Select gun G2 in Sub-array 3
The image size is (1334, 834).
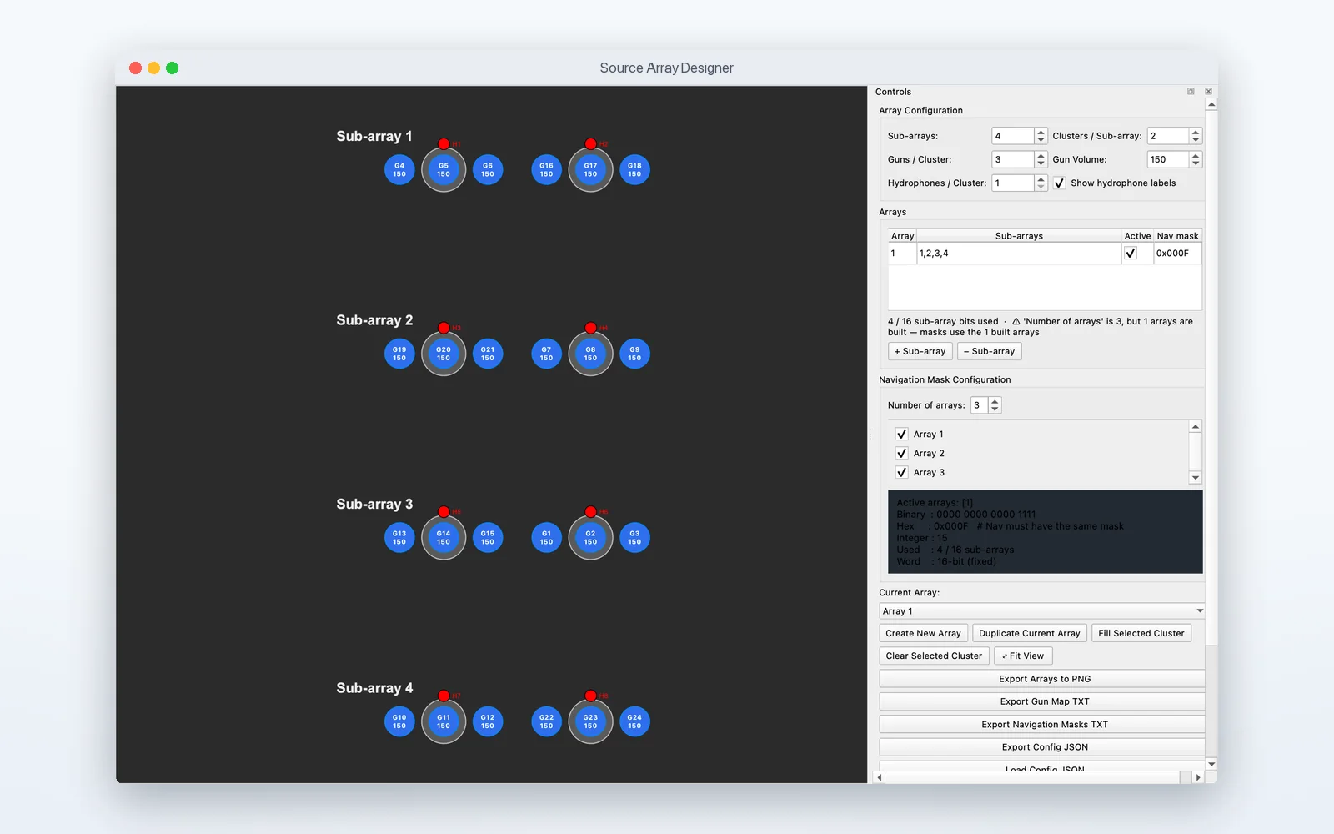tap(590, 538)
